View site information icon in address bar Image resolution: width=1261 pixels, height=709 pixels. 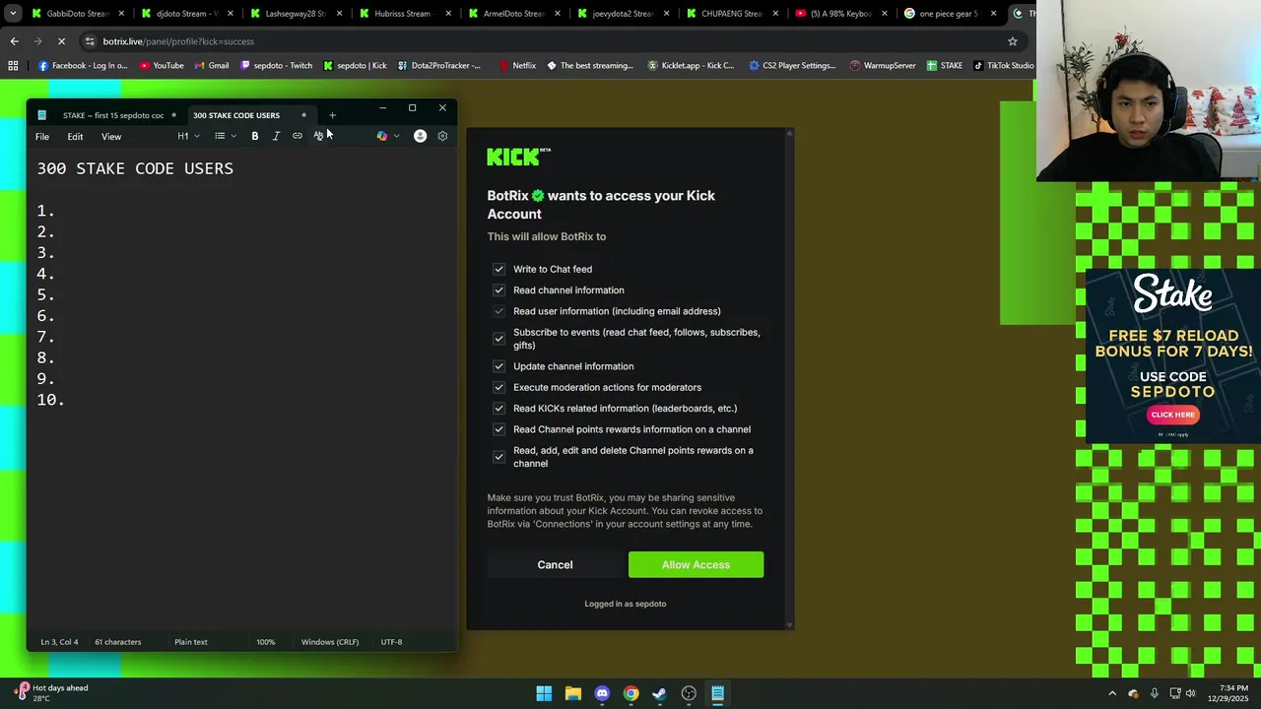90,41
